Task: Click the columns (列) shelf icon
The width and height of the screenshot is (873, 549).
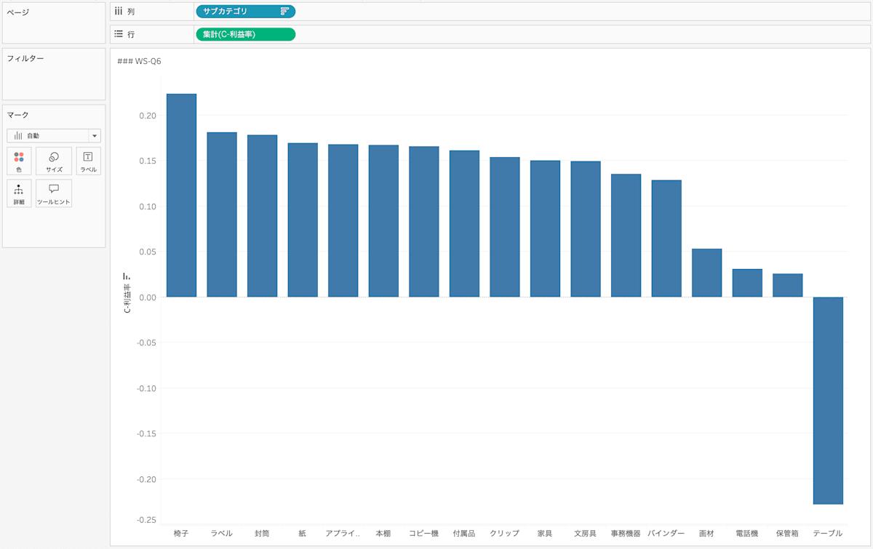Action: pyautogui.click(x=119, y=12)
